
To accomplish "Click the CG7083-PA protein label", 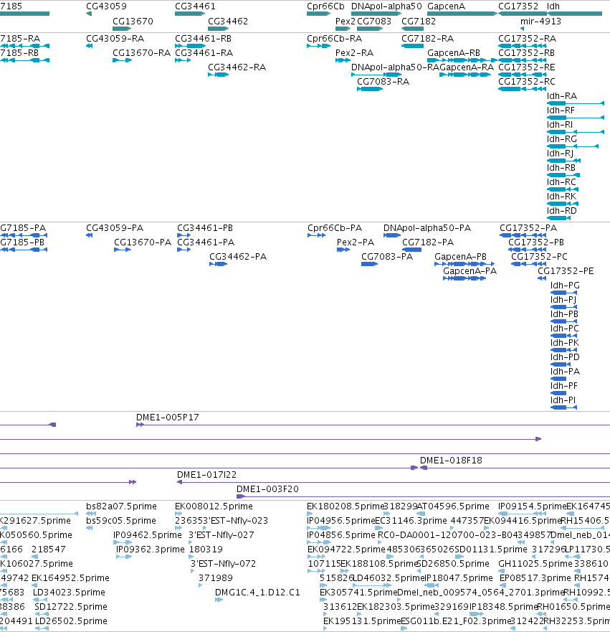I will click(x=387, y=257).
